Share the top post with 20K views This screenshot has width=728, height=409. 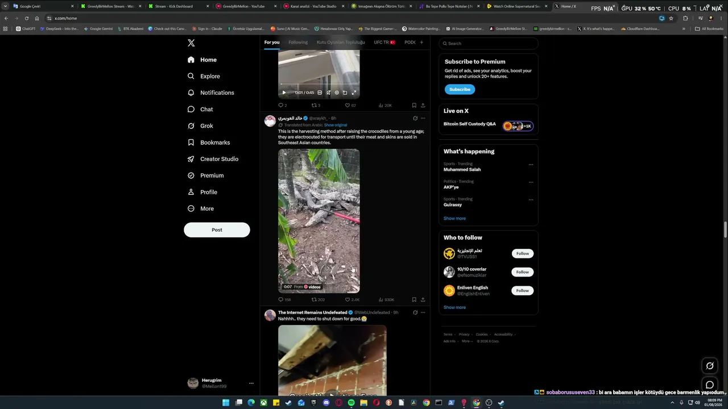click(423, 105)
